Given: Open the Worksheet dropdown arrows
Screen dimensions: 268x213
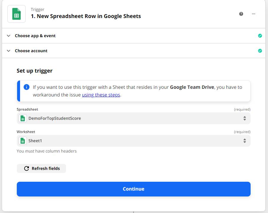Looking at the screenshot, I should [245, 141].
